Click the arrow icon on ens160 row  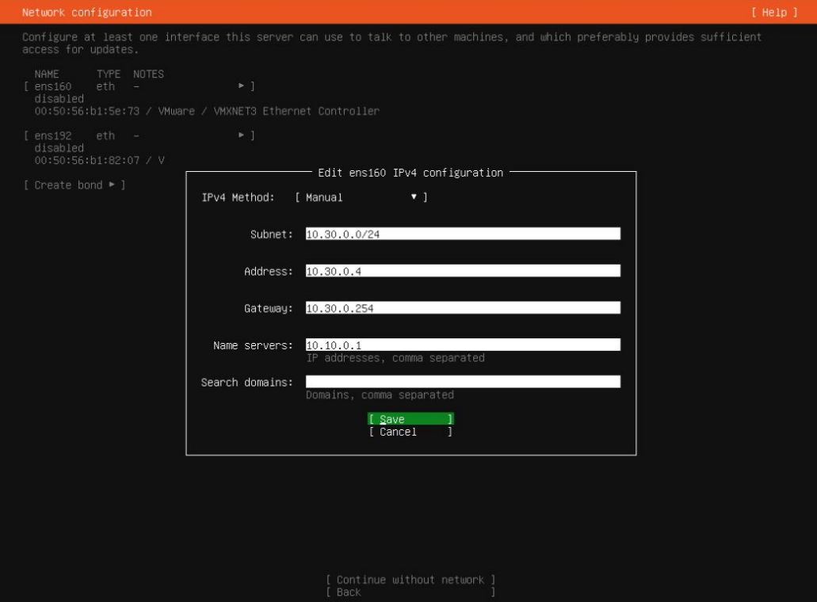coord(241,86)
